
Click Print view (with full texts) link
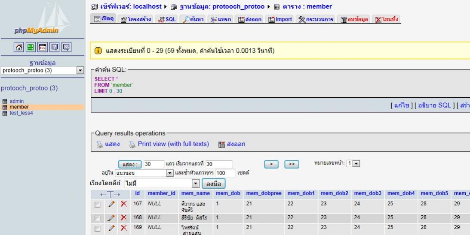pyautogui.click(x=173, y=144)
